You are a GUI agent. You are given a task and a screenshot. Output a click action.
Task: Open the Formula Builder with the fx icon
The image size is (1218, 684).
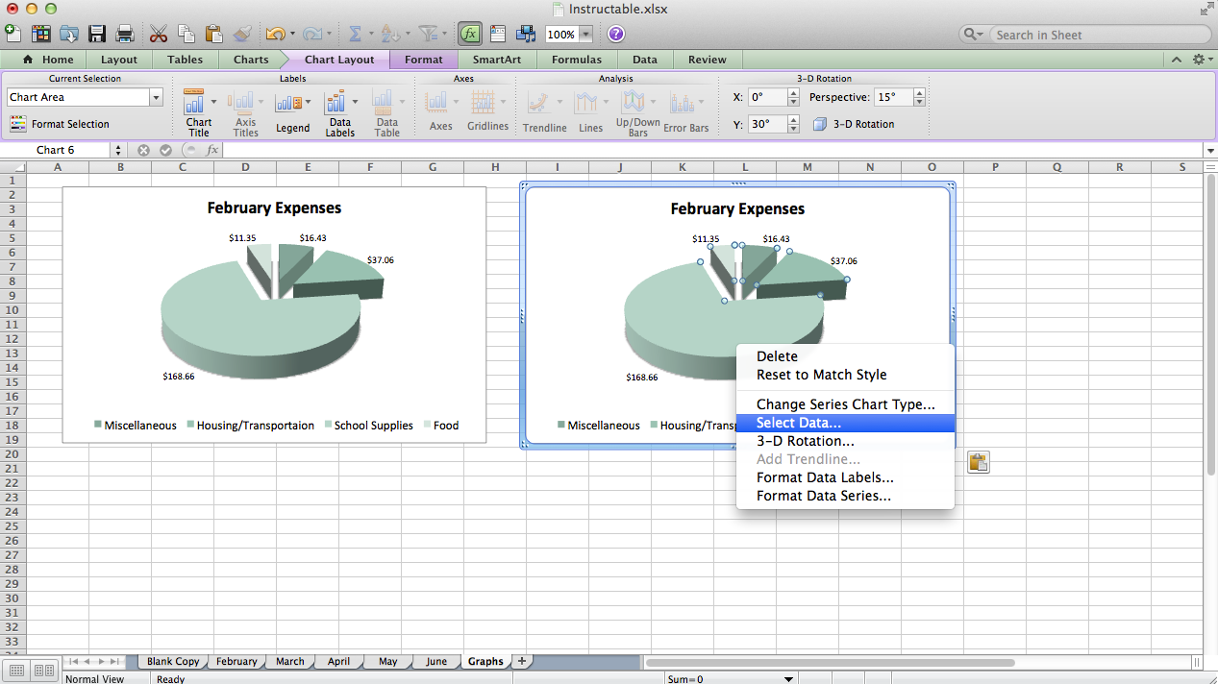(x=469, y=33)
